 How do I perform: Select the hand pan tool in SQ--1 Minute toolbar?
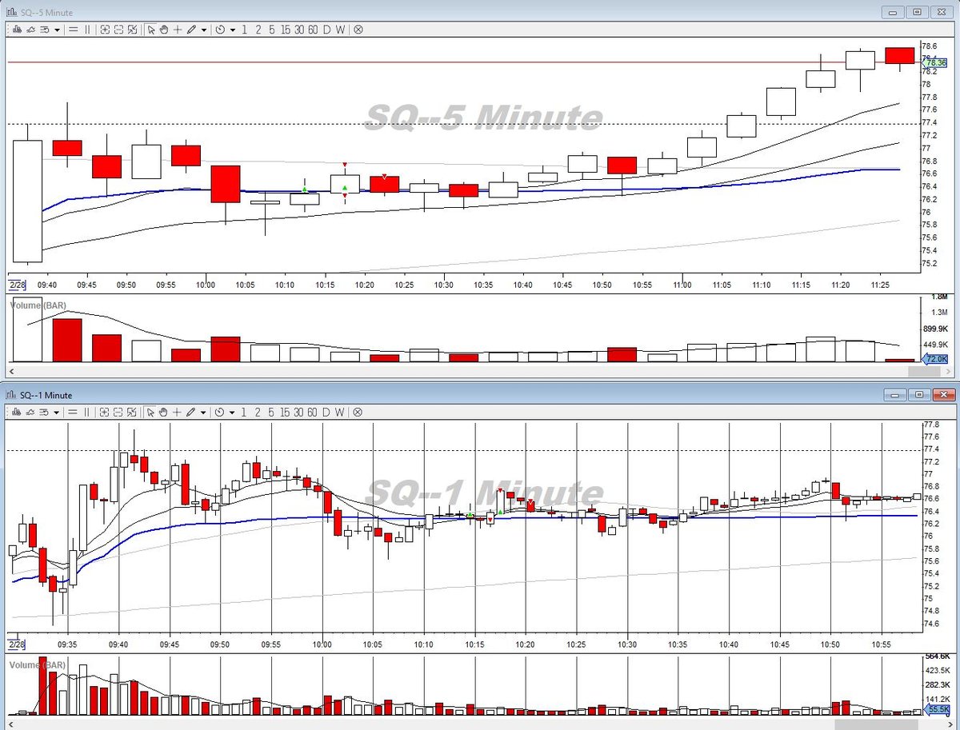click(164, 413)
